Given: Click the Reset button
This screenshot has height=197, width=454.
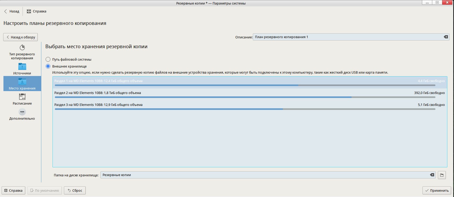Looking at the screenshot, I should (x=75, y=190).
